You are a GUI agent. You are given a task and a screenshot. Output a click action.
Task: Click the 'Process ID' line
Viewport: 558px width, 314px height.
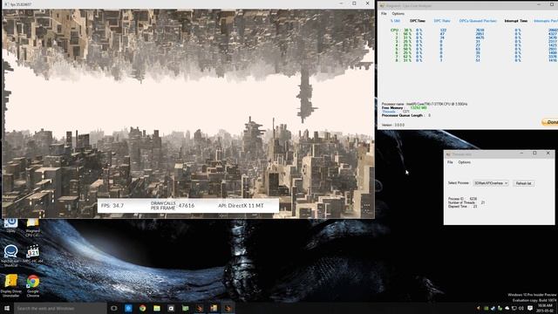click(462, 199)
